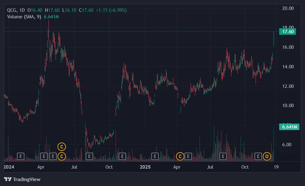This screenshot has width=305, height=186.
Task: Click the 1D interval label in the legend
Action: (x=22, y=10)
